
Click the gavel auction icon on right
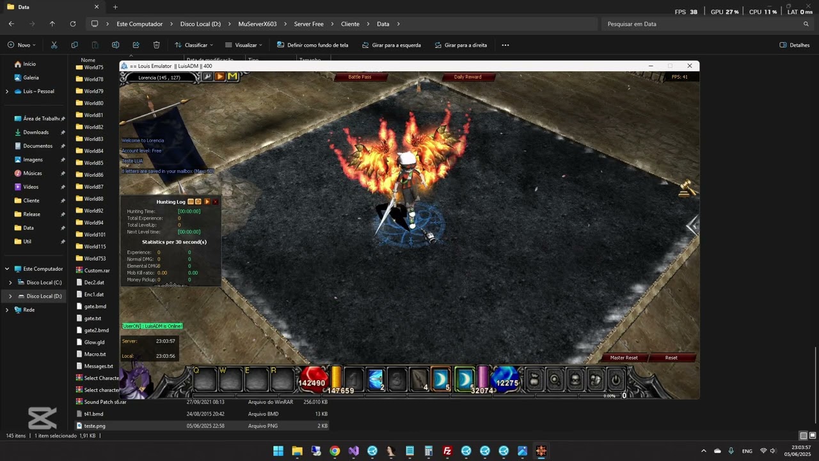coord(687,189)
